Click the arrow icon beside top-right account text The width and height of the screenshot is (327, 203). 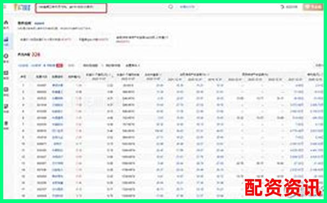[282, 7]
